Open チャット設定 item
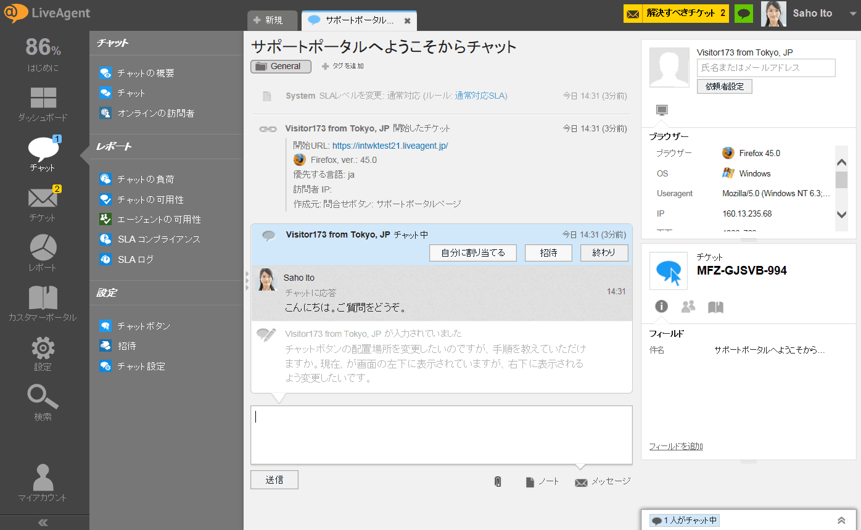Viewport: 861px width, 530px height. [x=133, y=366]
